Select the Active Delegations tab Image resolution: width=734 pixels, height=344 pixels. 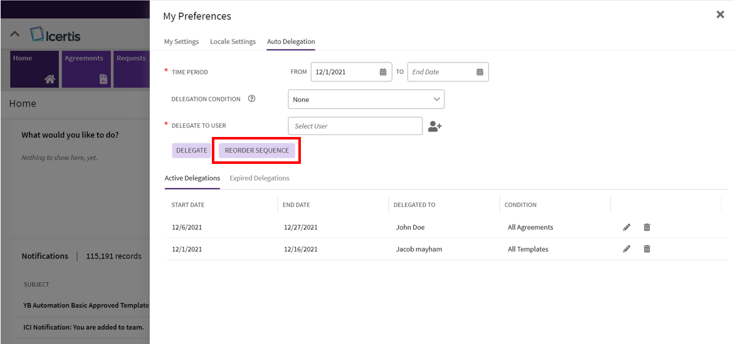pos(192,178)
